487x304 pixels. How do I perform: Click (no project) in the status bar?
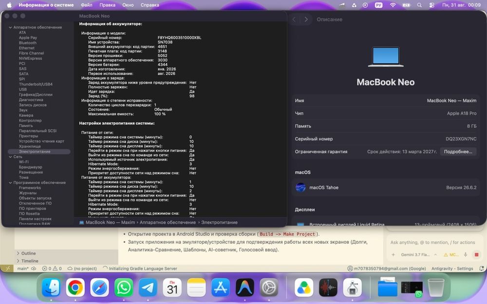[82, 268]
